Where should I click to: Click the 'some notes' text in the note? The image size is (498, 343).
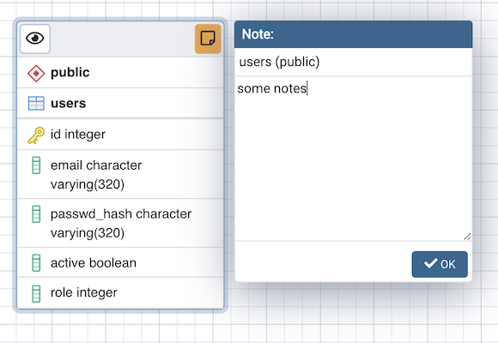pos(272,88)
